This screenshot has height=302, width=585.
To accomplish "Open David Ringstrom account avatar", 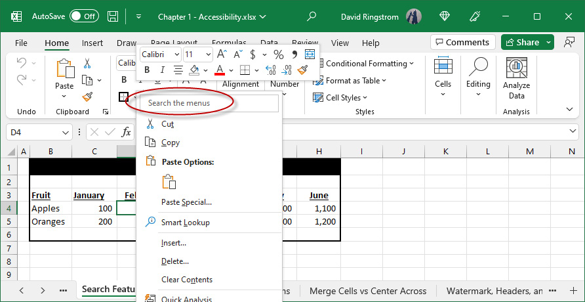I will click(x=413, y=16).
